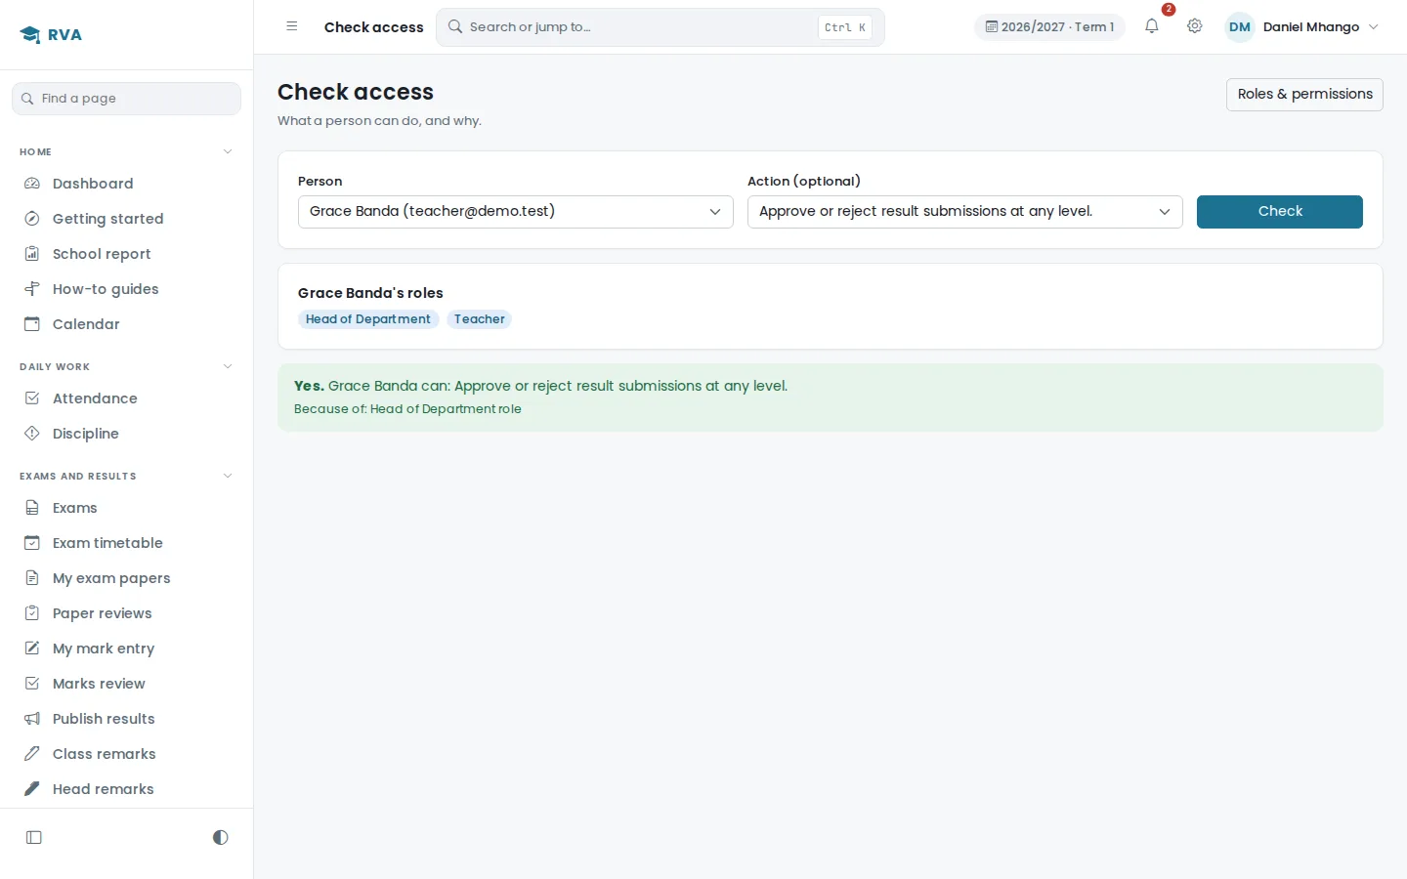Viewport: 1407px width, 879px height.
Task: Navigate to Marks review
Action: coord(127,684)
